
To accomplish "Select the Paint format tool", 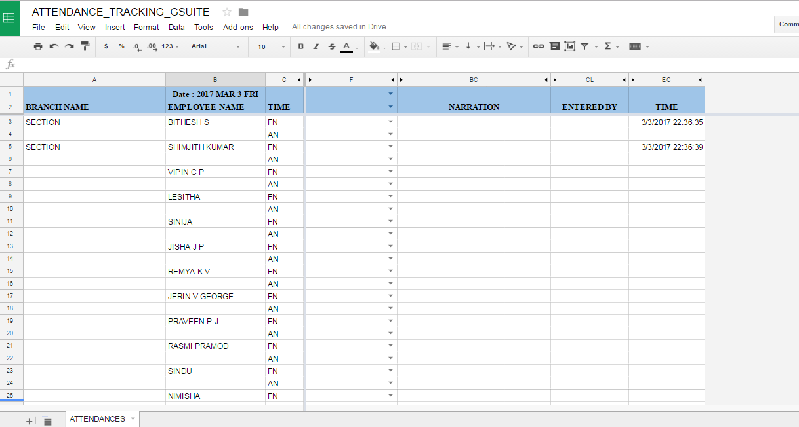I will 85,46.
